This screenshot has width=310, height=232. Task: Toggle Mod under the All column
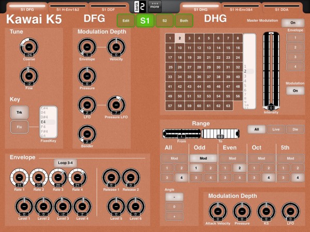pos(174,158)
